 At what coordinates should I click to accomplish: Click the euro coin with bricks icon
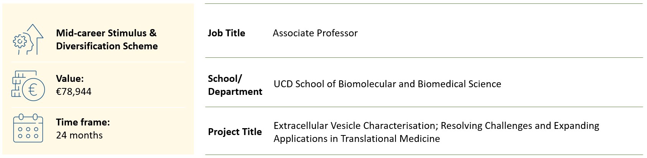[x=28, y=85]
